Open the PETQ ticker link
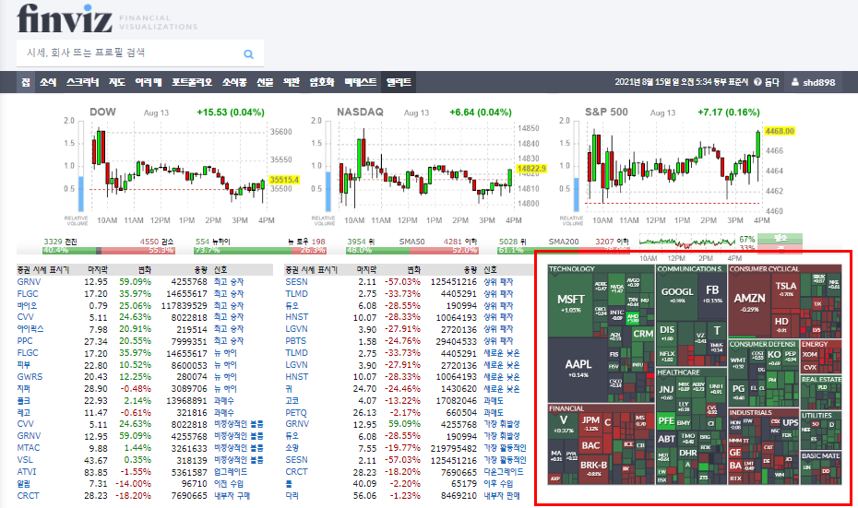Screen dimensions: 858x508 tap(296, 413)
